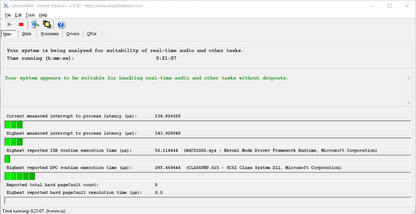Click the current latency value 134.826628

[x=168, y=116]
